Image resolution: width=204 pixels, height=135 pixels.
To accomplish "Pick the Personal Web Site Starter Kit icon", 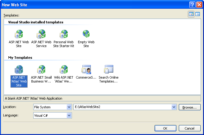I will click(64, 34).
